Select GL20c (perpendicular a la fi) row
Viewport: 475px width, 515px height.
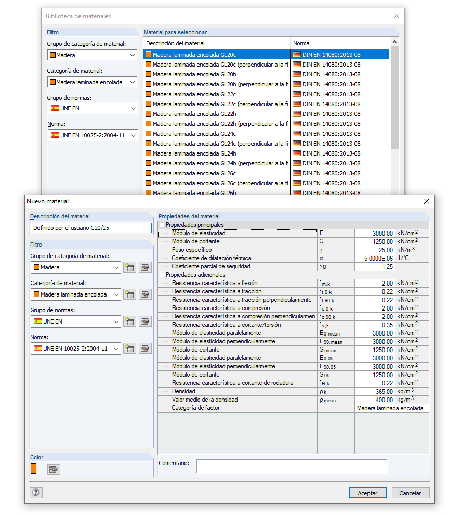(x=266, y=65)
